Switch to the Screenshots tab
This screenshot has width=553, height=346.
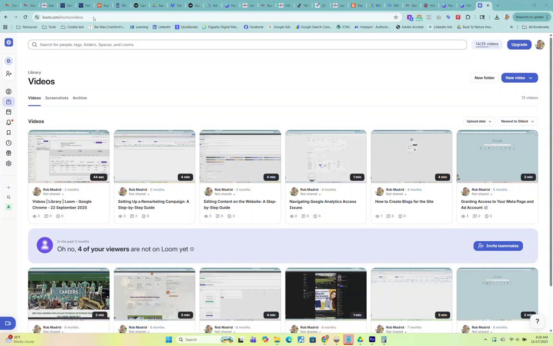(57, 98)
